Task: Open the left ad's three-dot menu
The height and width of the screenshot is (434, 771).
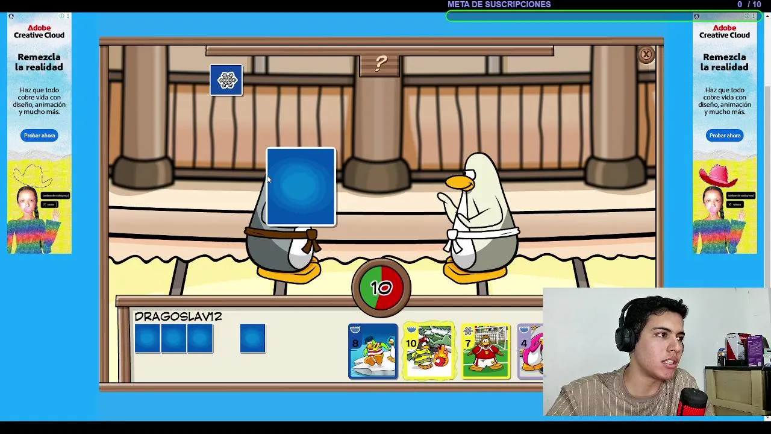Action: (68, 16)
